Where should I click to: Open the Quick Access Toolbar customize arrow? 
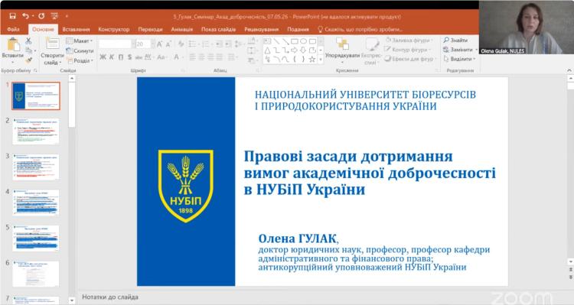pos(67,16)
